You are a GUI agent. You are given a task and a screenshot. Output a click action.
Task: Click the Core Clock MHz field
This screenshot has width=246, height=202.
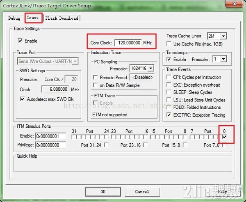pos(128,43)
